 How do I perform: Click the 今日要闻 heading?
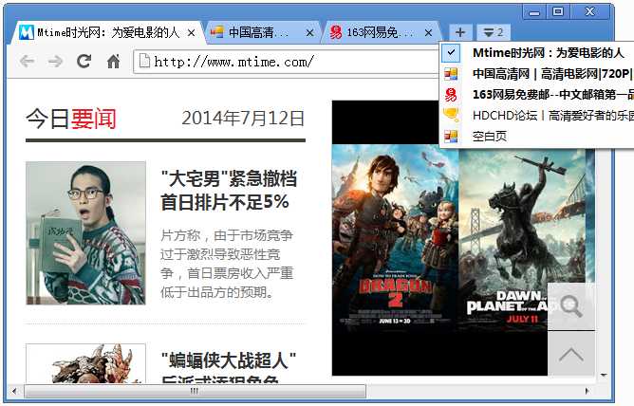[x=71, y=119]
